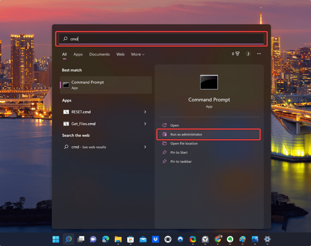Image resolution: width=311 pixels, height=246 pixels.
Task: Switch to the Web tab
Action: pos(120,54)
